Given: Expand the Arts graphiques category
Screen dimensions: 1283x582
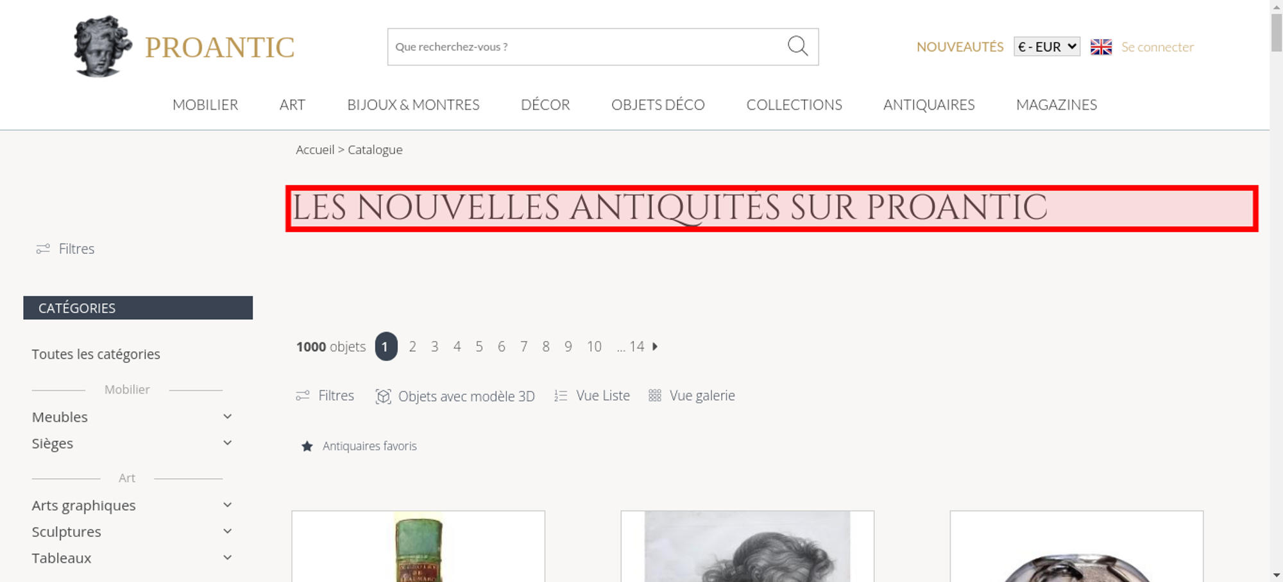Looking at the screenshot, I should 227,505.
